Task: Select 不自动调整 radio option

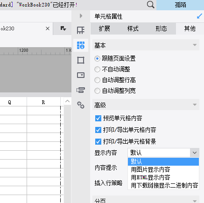Action: pyautogui.click(x=97, y=69)
